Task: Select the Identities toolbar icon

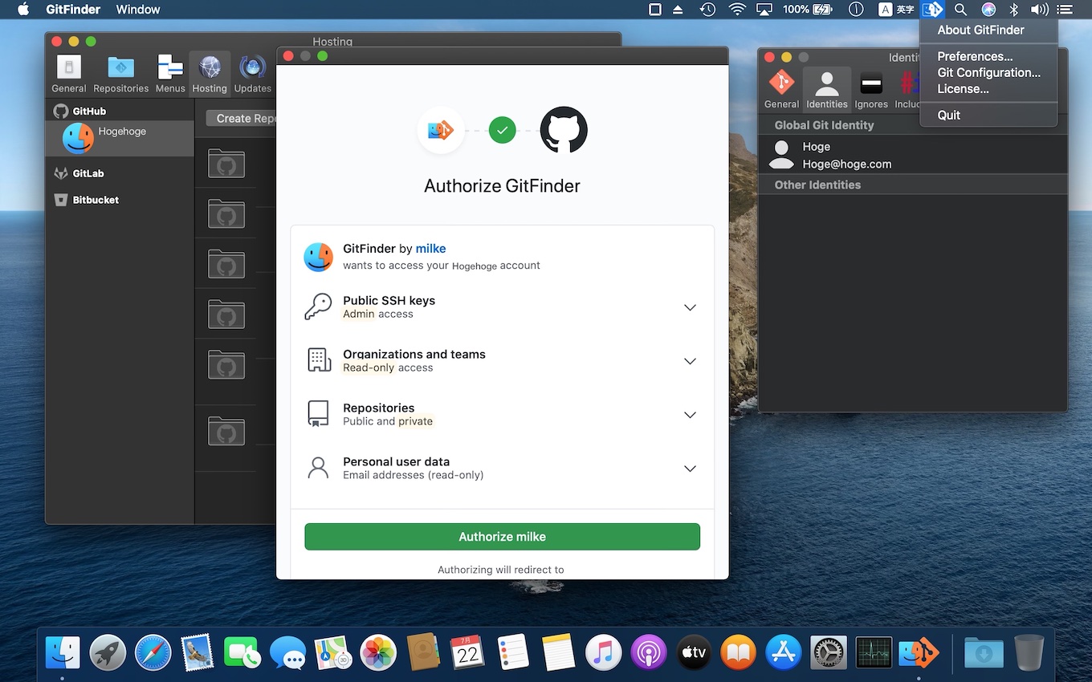Action: (826, 89)
